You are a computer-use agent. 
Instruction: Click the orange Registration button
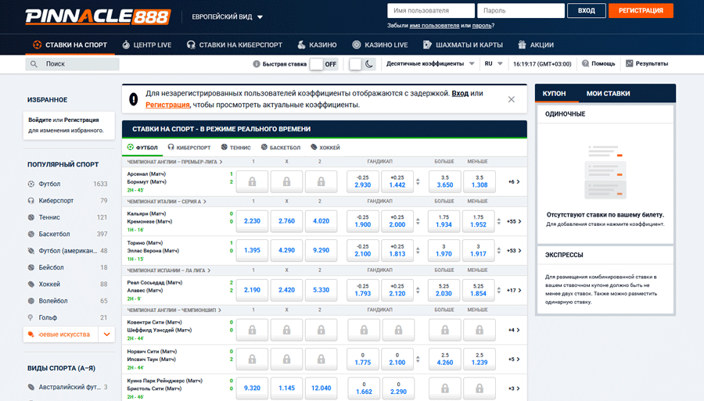pos(640,11)
